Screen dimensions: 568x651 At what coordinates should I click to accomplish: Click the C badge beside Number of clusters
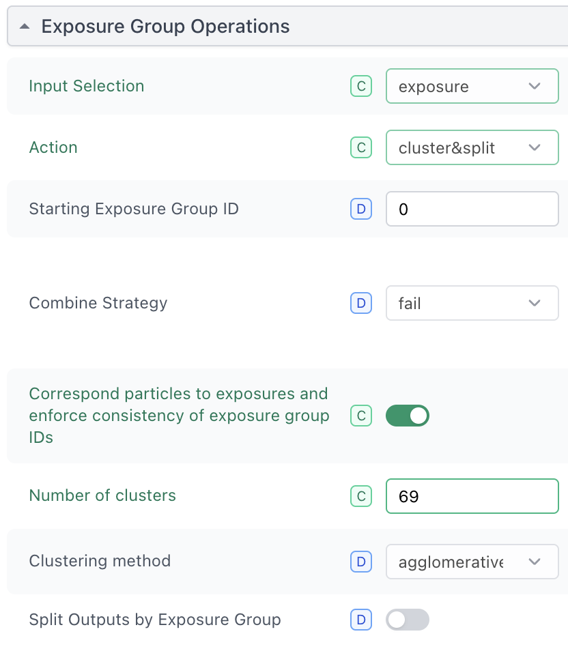click(361, 496)
